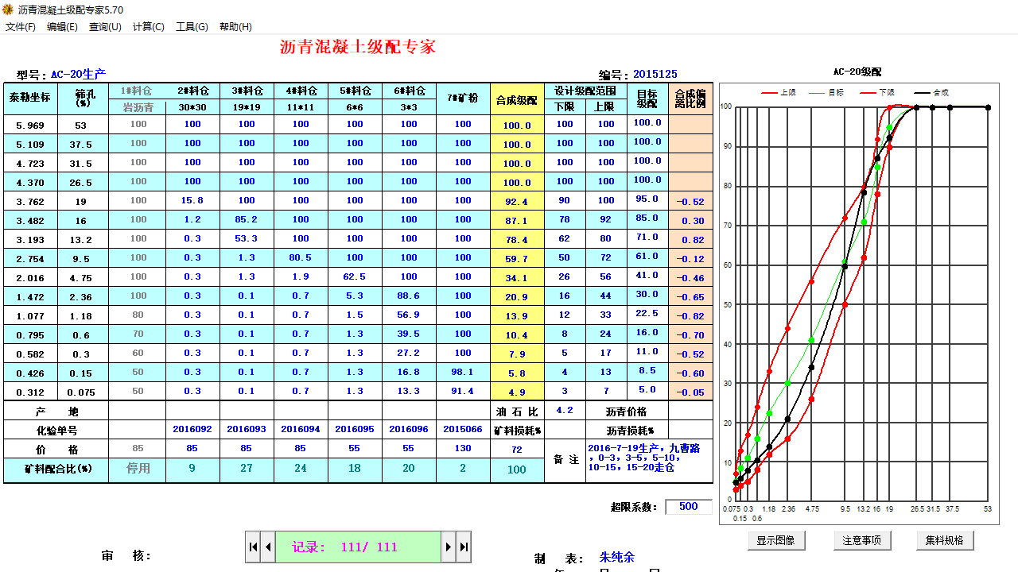The height and width of the screenshot is (572, 1018).
Task: Jump to the first record with |◀ button
Action: (x=253, y=547)
